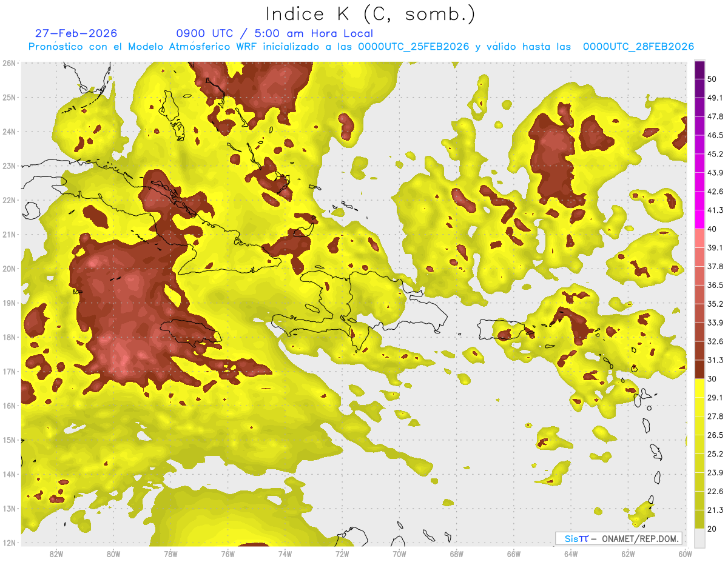Click the longitude axis label '82W'
Image resolution: width=728 pixels, height=562 pixels.
click(x=56, y=554)
